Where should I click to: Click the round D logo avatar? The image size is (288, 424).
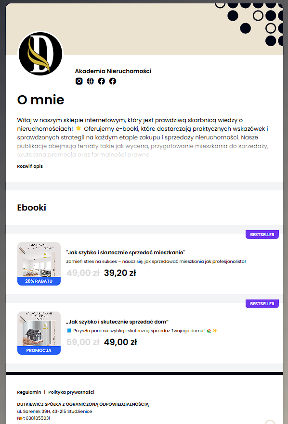coord(40,53)
